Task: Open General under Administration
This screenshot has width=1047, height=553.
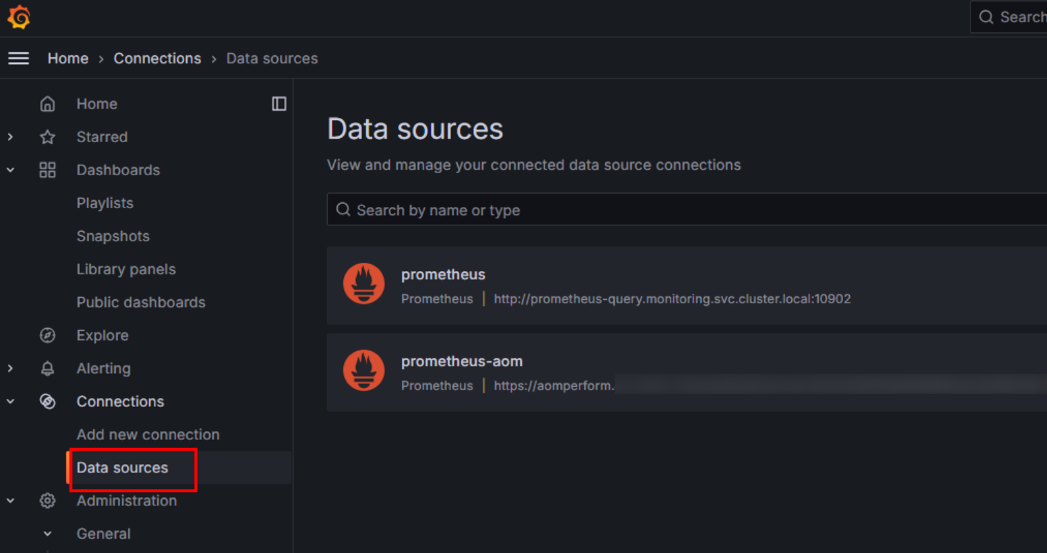Action: 103,534
